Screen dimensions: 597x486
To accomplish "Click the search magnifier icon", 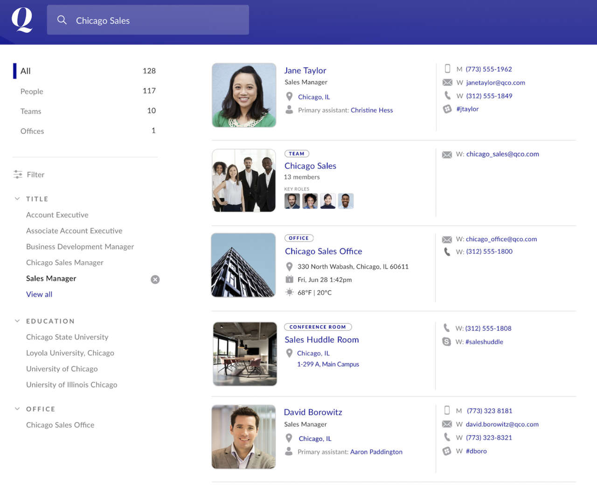I will 62,20.
